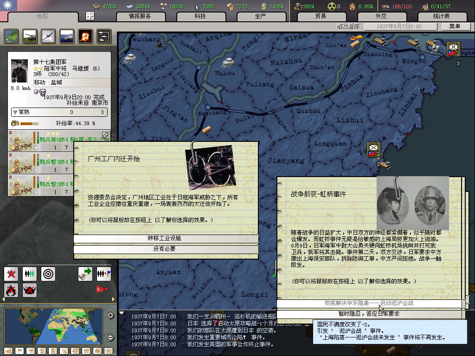Screen dimensions: 475x356
Task: Open the 情报服务 tab
Action: [x=140, y=16]
